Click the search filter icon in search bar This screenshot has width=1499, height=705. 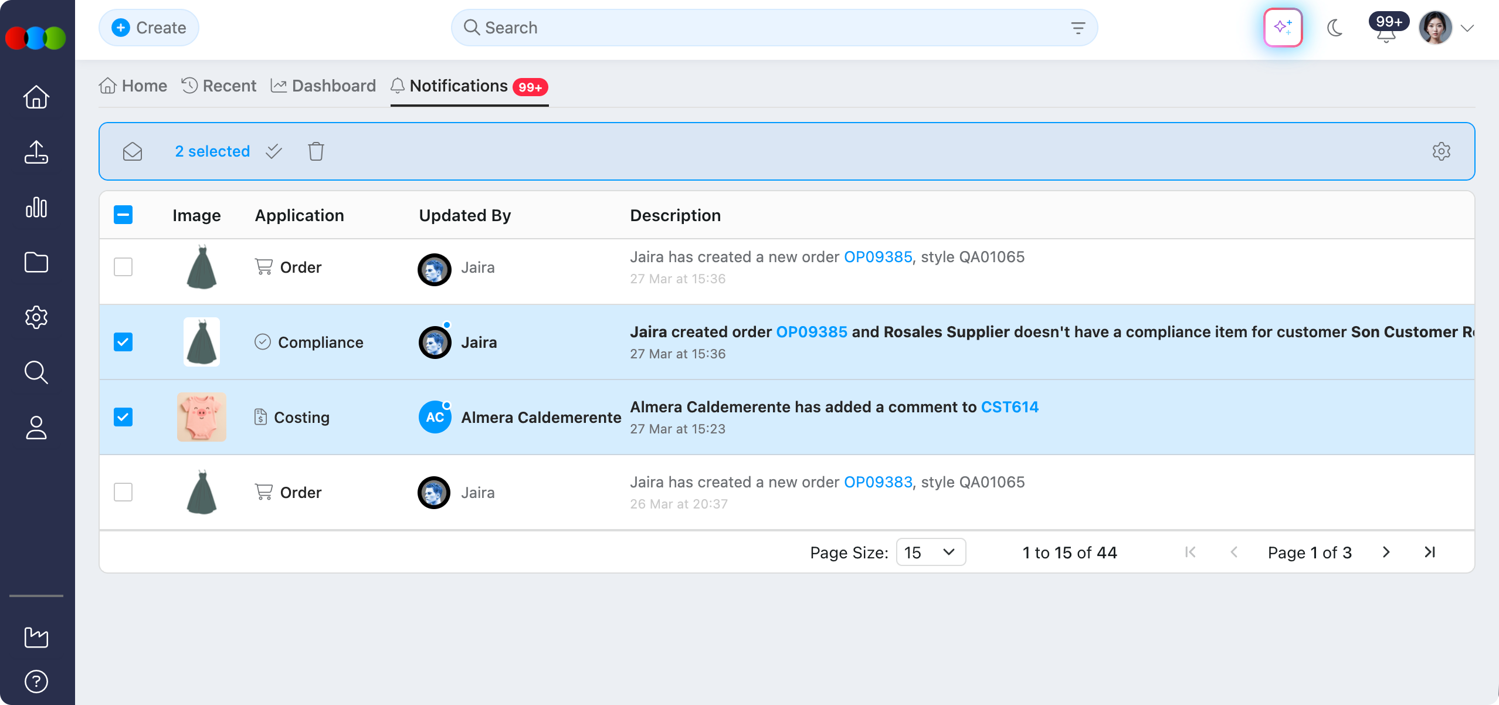tap(1077, 28)
